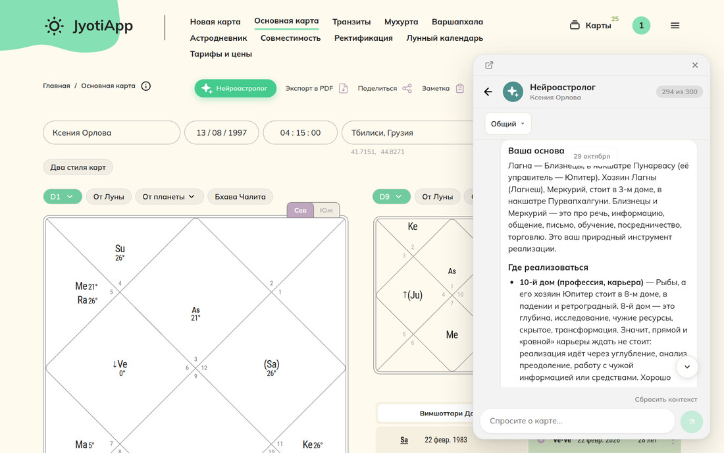Navigate to Астродневник
This screenshot has height=453, width=724.
[x=219, y=38]
